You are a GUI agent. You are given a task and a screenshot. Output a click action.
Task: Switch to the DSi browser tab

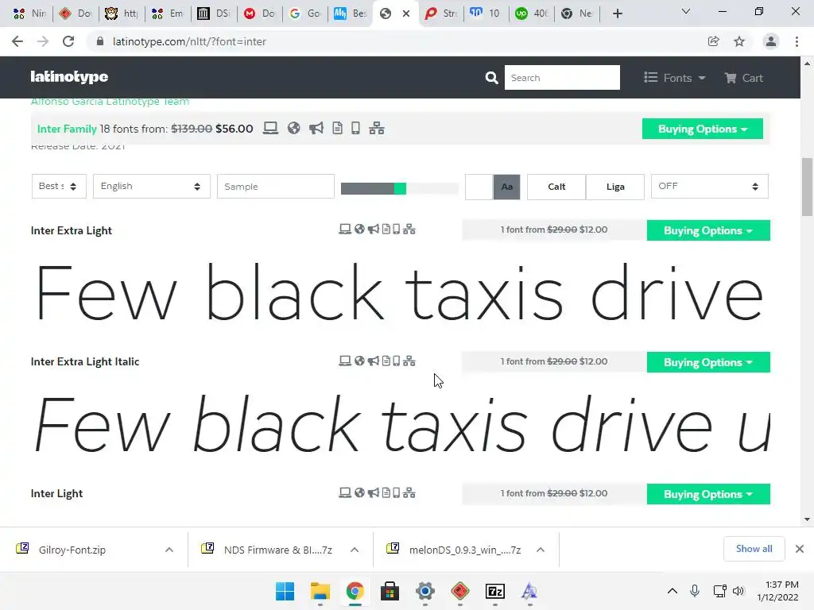214,14
